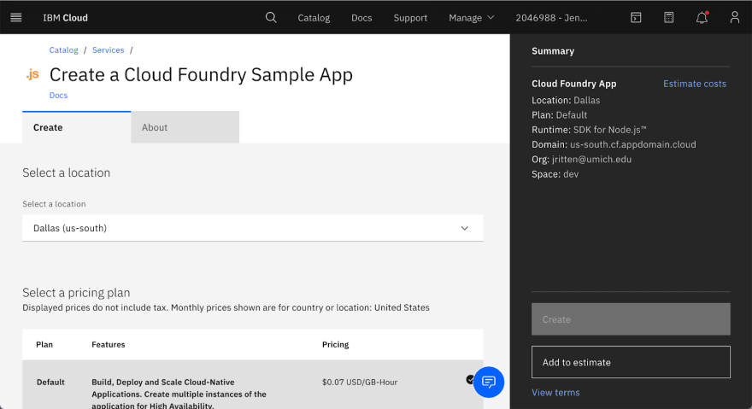Switch to the About tab
This screenshot has height=409, width=752.
coord(185,127)
